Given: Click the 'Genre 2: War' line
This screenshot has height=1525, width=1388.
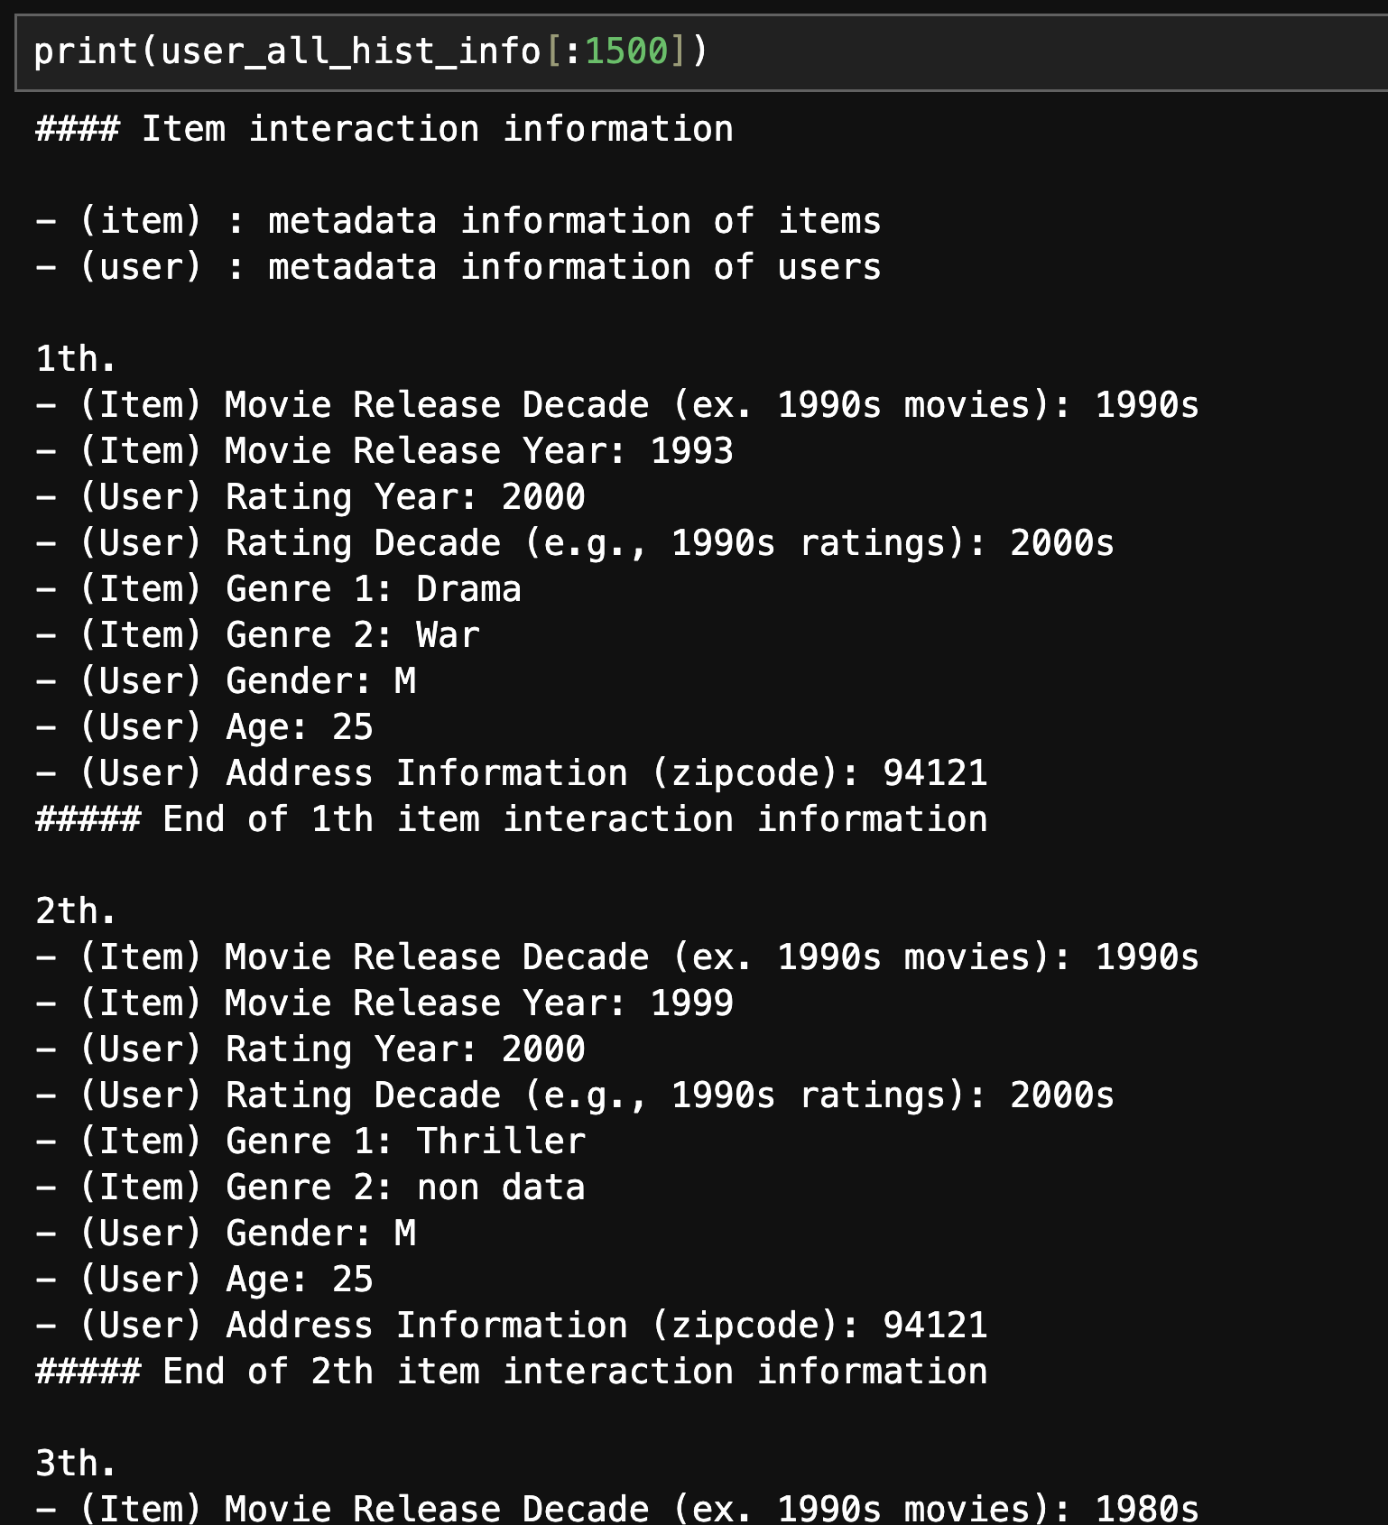Looking at the screenshot, I should pos(258,635).
